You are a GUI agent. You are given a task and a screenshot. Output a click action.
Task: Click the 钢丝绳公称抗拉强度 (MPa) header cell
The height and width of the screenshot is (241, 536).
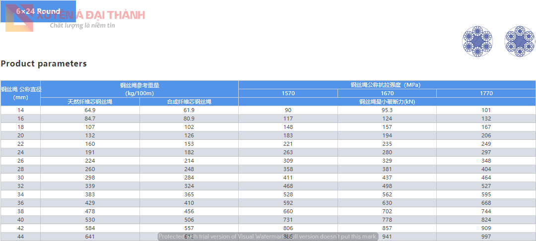click(387, 85)
